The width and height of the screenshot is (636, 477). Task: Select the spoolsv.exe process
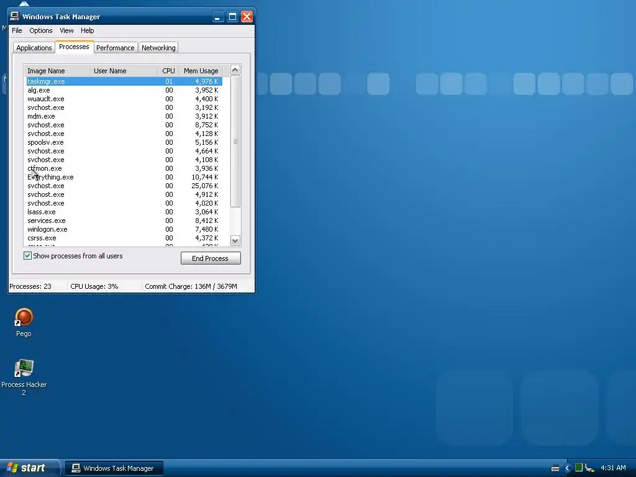pos(124,142)
